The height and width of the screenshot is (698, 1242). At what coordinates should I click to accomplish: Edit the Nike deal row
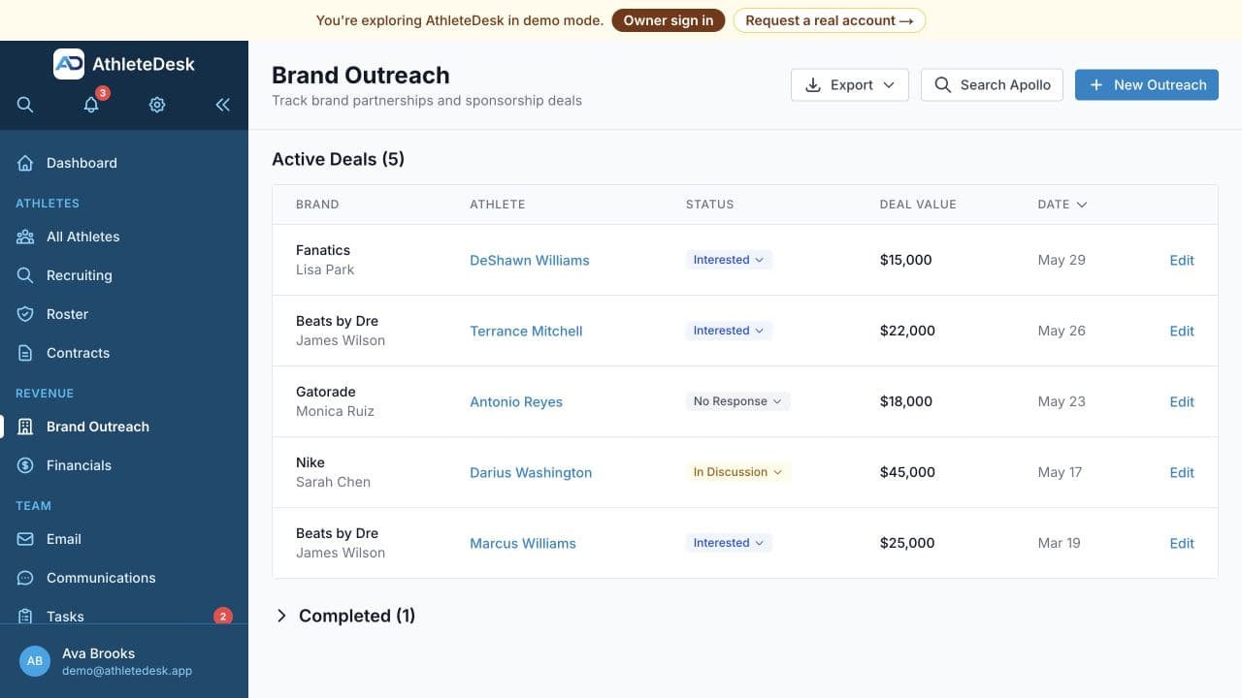coord(1182,472)
